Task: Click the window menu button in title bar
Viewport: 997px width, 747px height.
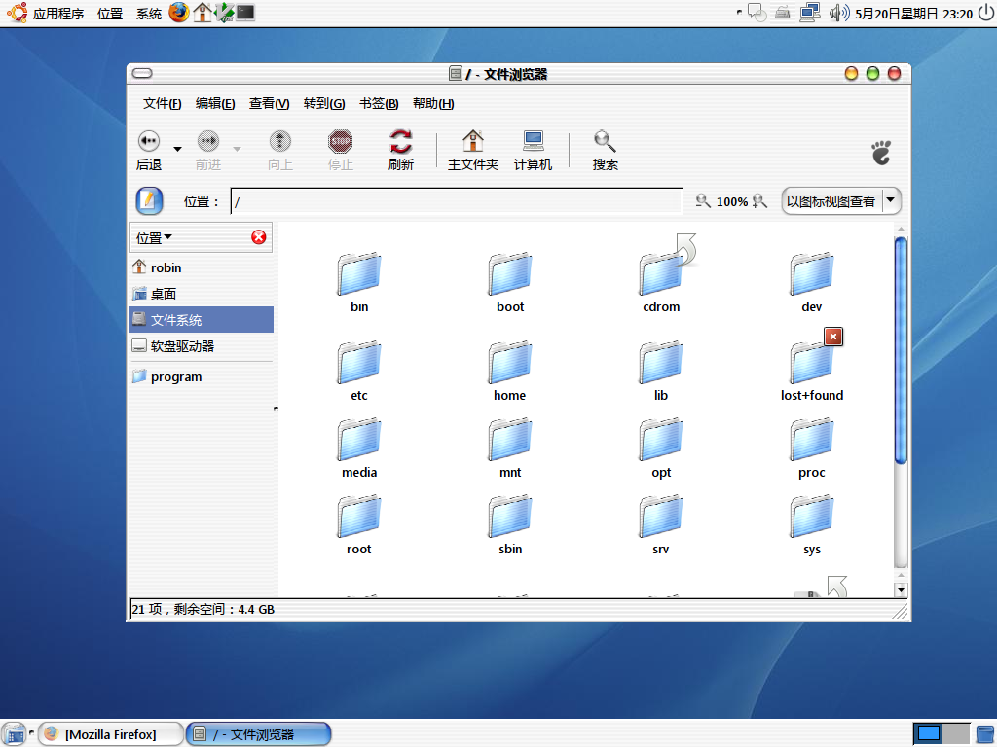Action: coord(142,73)
